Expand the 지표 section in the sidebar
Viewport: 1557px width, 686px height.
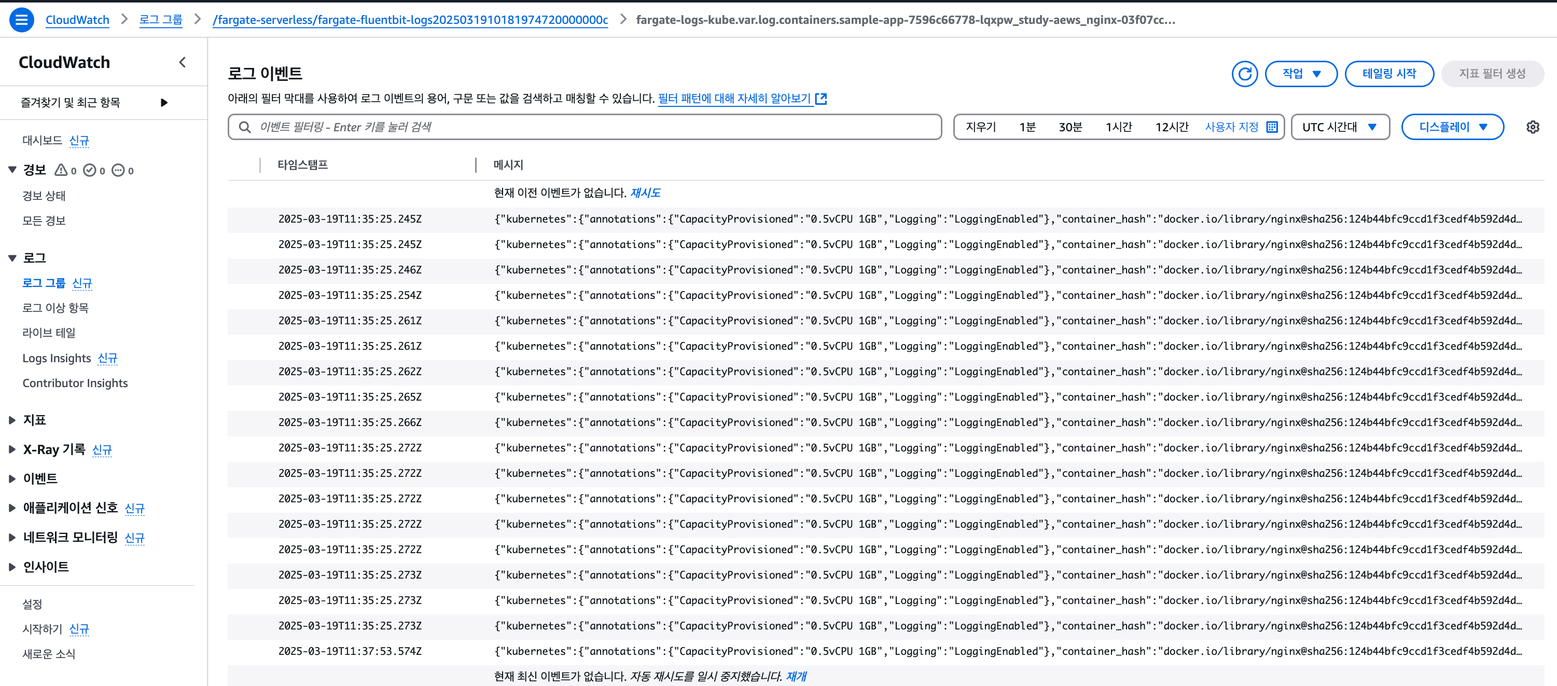click(x=12, y=420)
